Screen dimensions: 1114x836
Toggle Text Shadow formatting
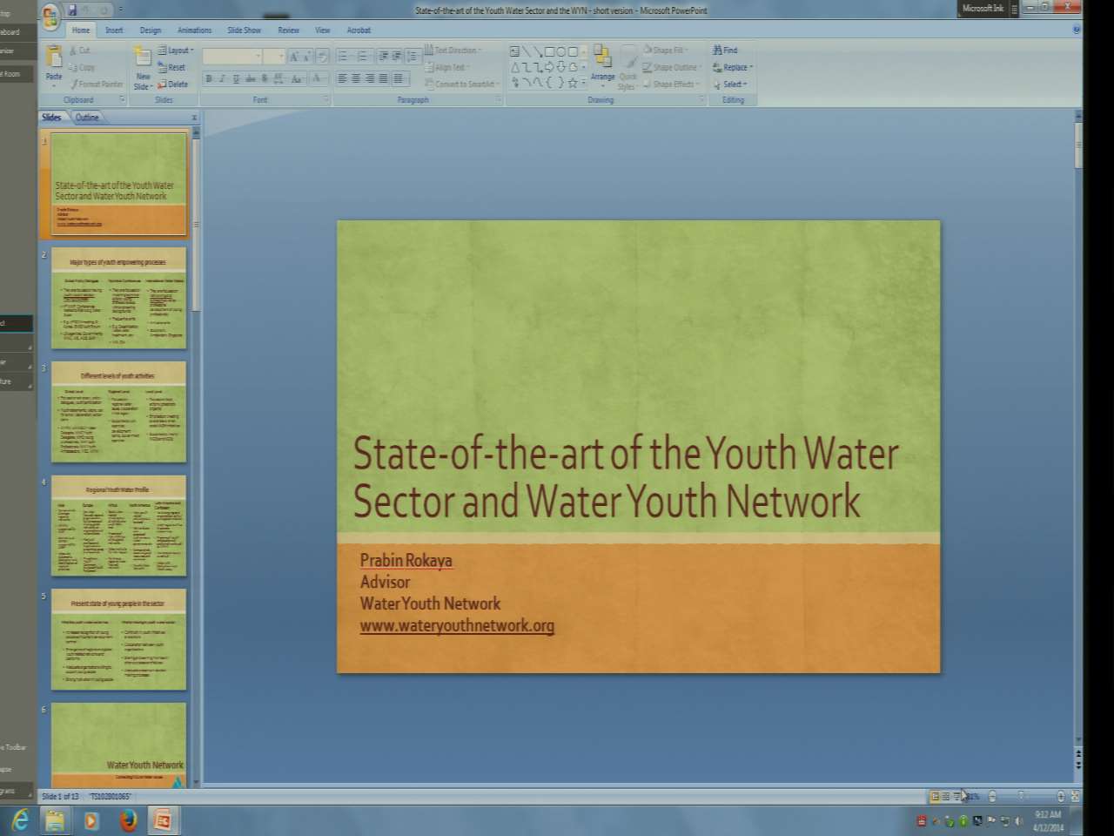(x=265, y=78)
